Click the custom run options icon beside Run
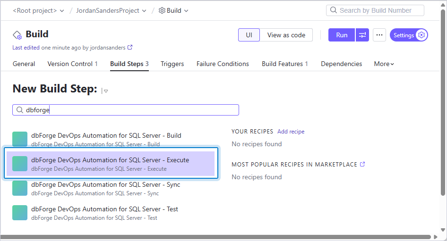This screenshot has height=241, width=447. 362,35
